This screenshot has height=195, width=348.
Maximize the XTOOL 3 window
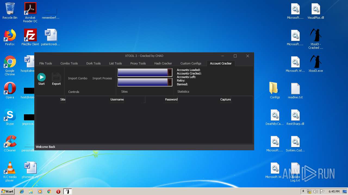235,56
